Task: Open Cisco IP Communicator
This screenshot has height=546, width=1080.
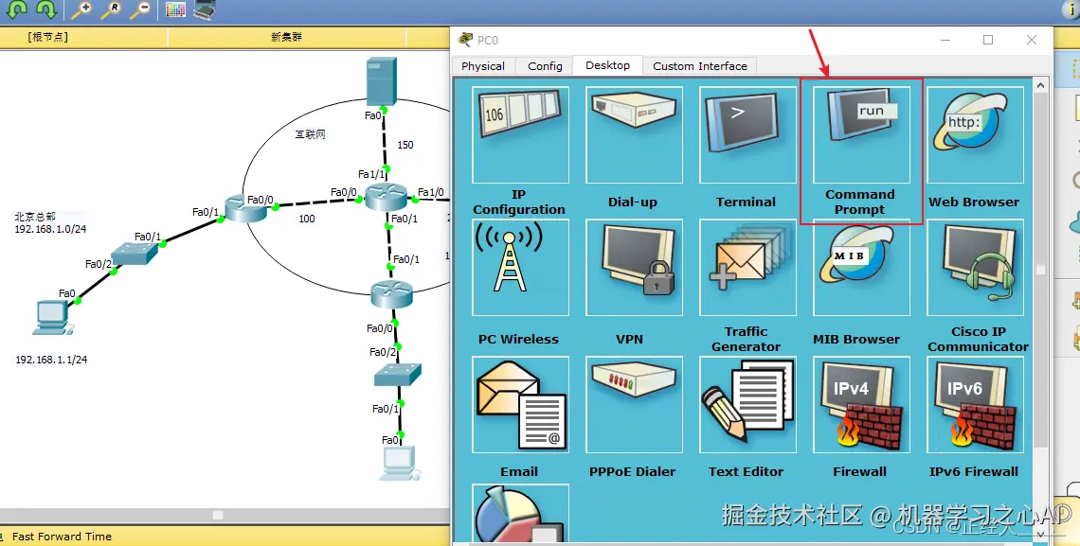Action: coord(975,268)
